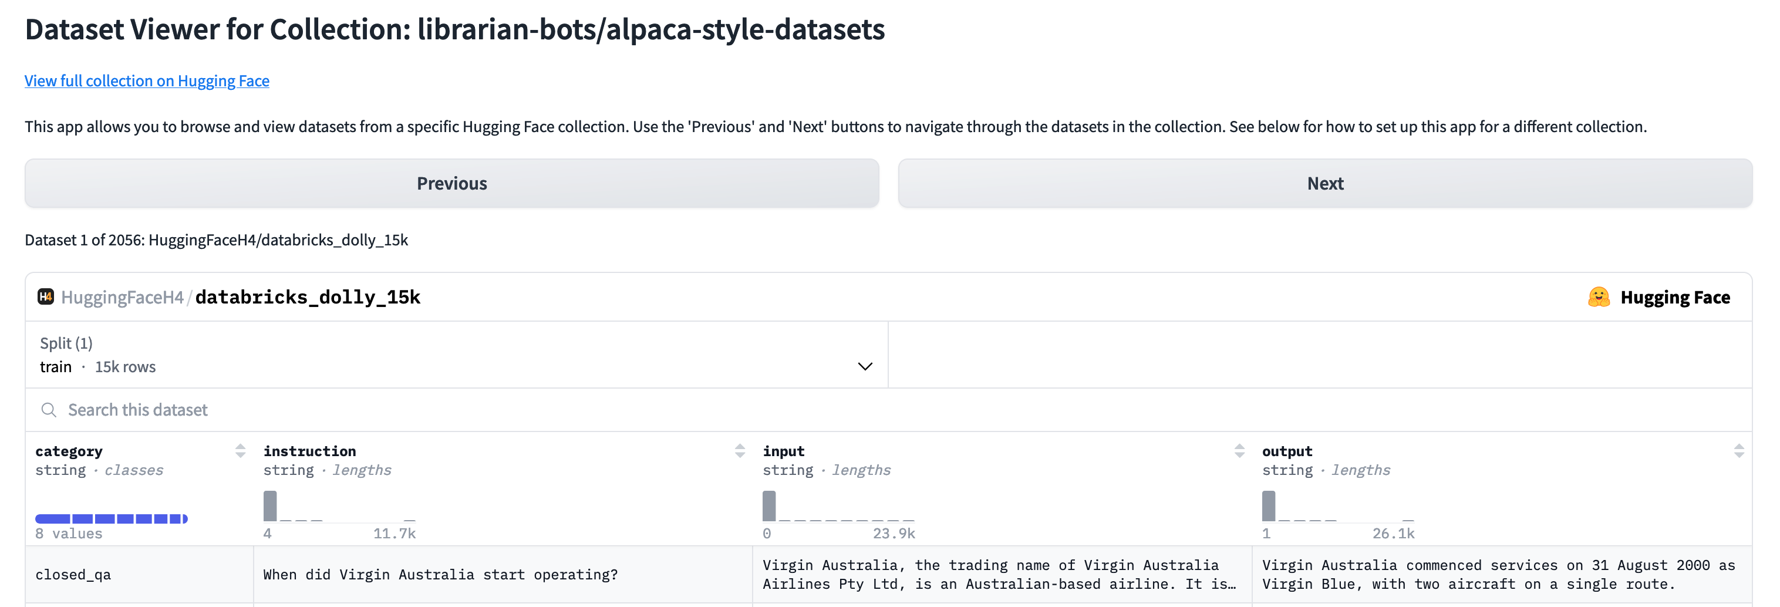Open View full collection on Hugging Face
This screenshot has height=607, width=1780.
(x=147, y=81)
